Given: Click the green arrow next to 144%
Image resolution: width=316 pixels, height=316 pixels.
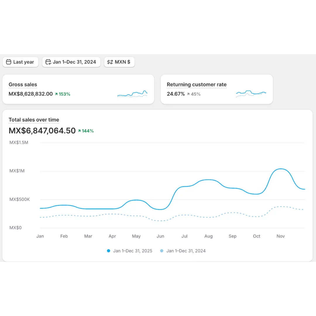Looking at the screenshot, I should [79, 131].
